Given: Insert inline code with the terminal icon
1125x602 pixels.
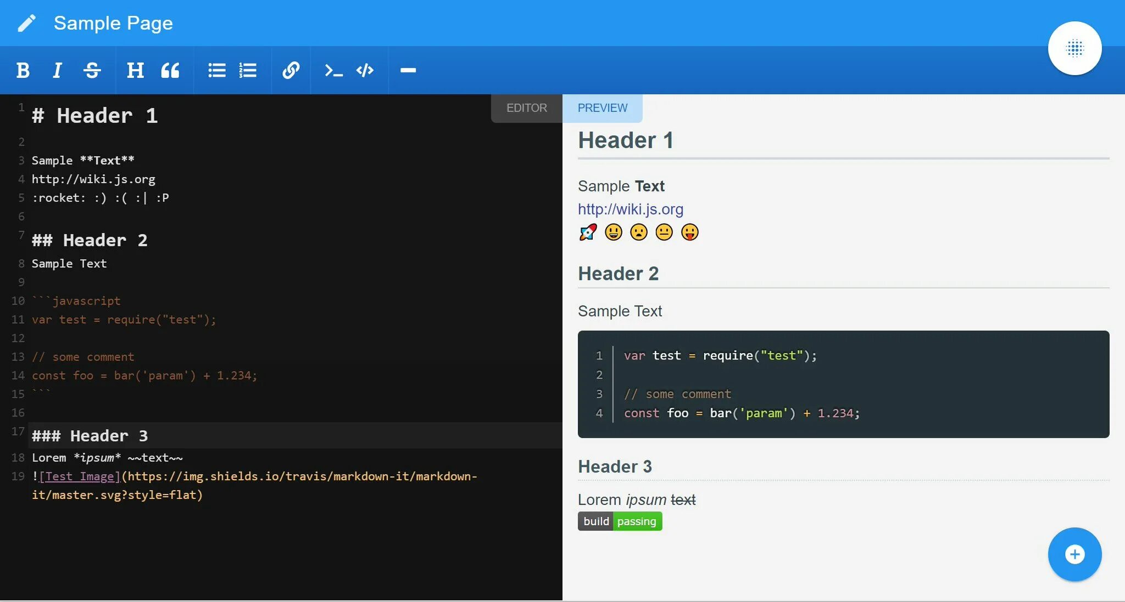Looking at the screenshot, I should pos(333,70).
